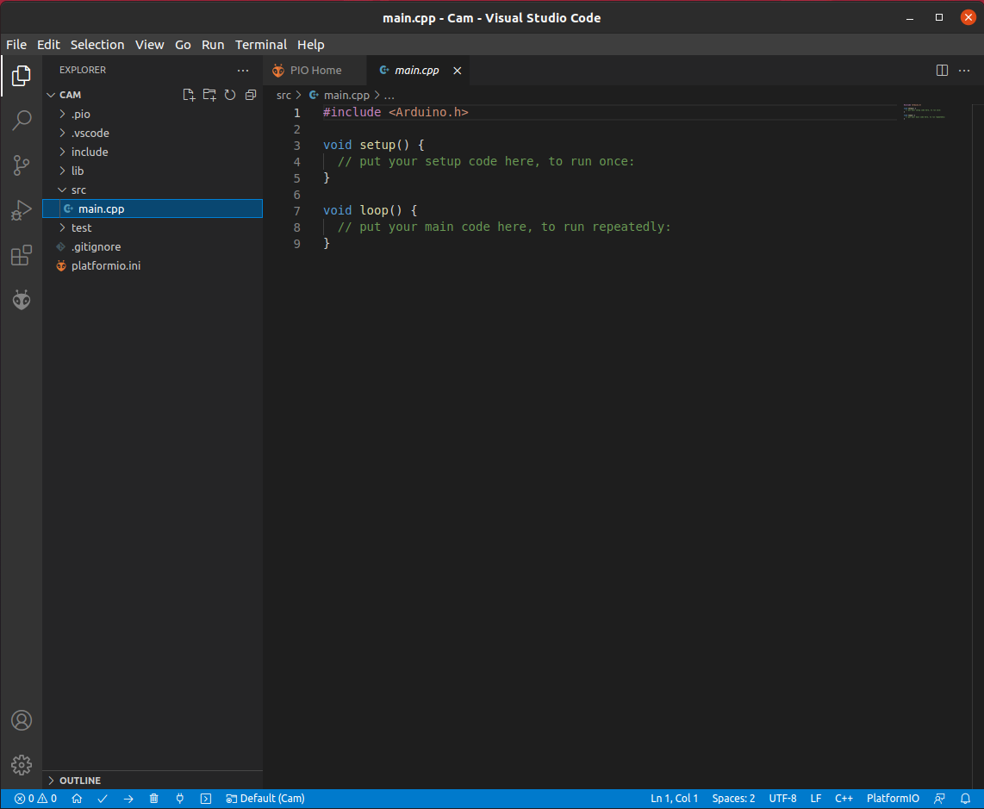Place cursor on the #include <Arduino.h> line
The width and height of the screenshot is (984, 809).
395,112
